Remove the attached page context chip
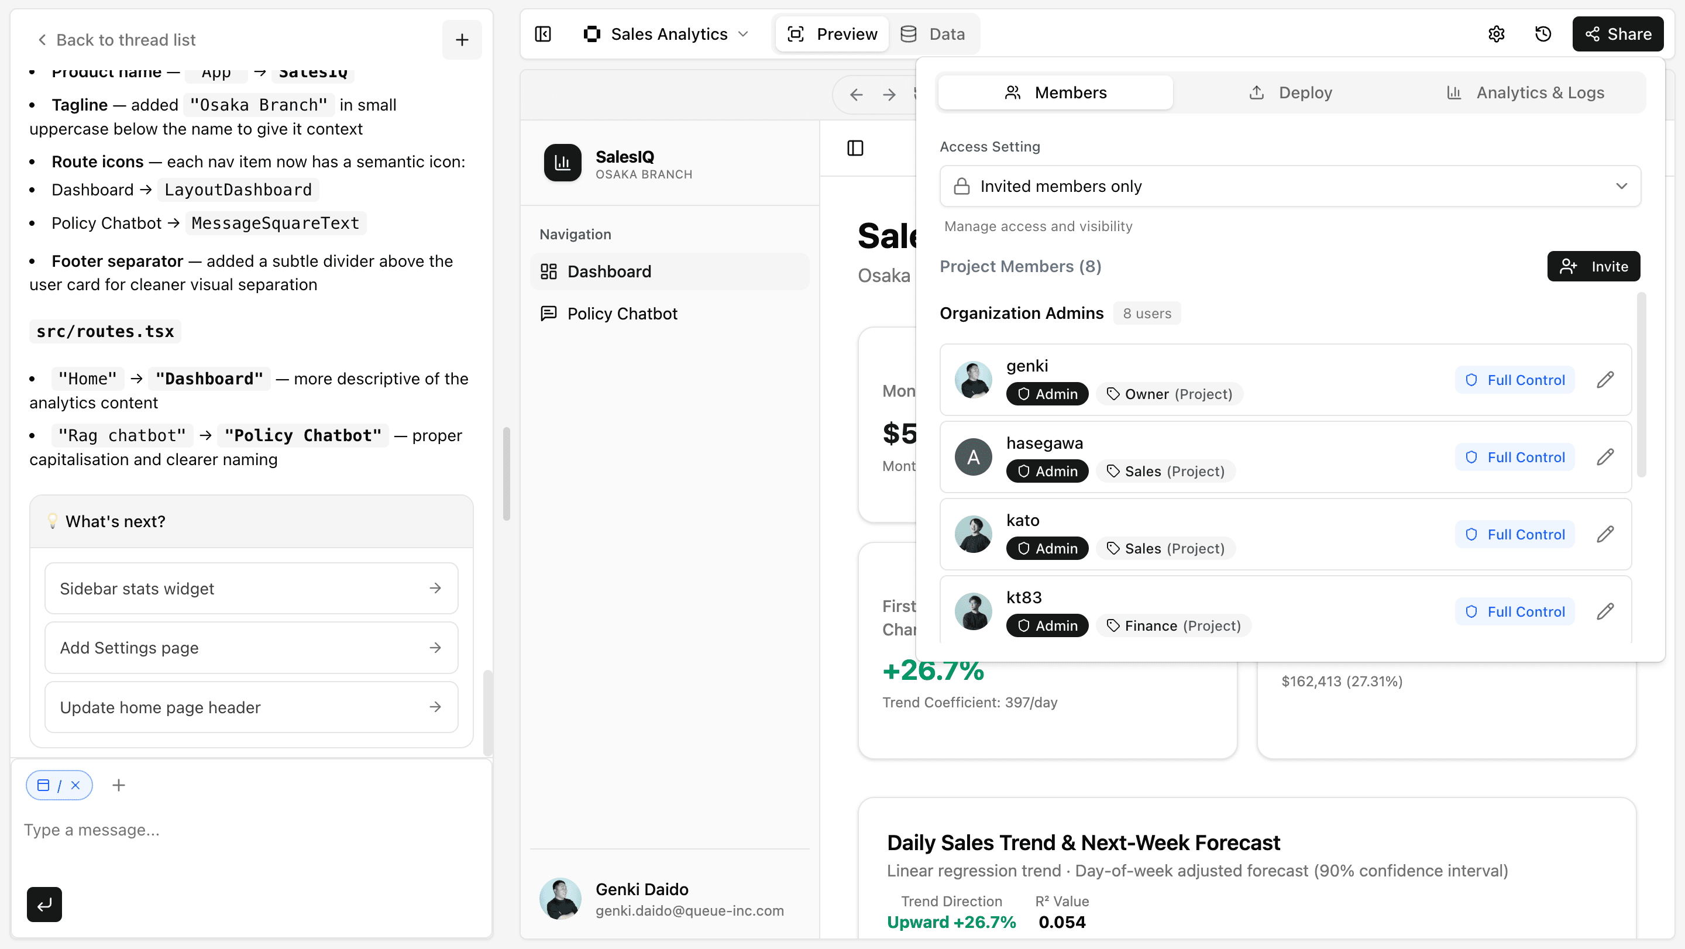The width and height of the screenshot is (1685, 949). (x=76, y=785)
